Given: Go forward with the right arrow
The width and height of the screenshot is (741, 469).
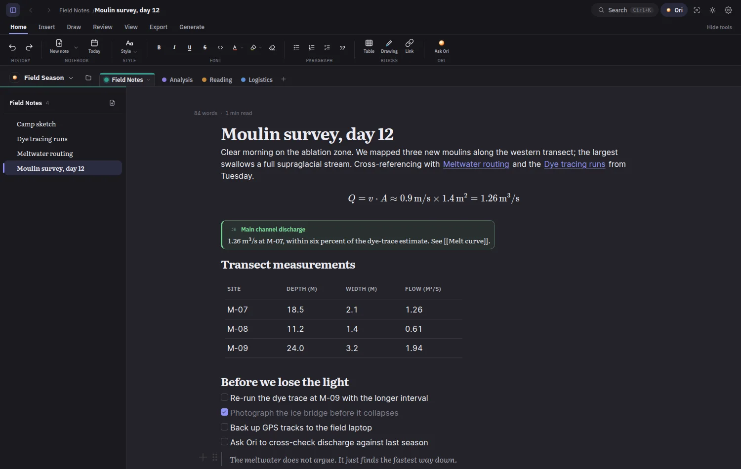Looking at the screenshot, I should [x=48, y=10].
